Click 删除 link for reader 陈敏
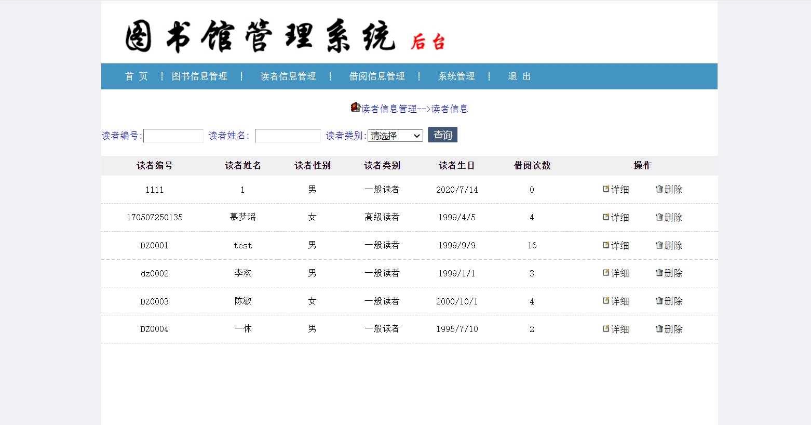811x425 pixels. (673, 301)
